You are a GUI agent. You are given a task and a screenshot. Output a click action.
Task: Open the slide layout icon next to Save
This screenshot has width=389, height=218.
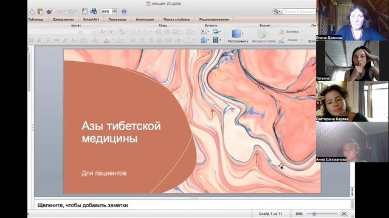coord(84,12)
